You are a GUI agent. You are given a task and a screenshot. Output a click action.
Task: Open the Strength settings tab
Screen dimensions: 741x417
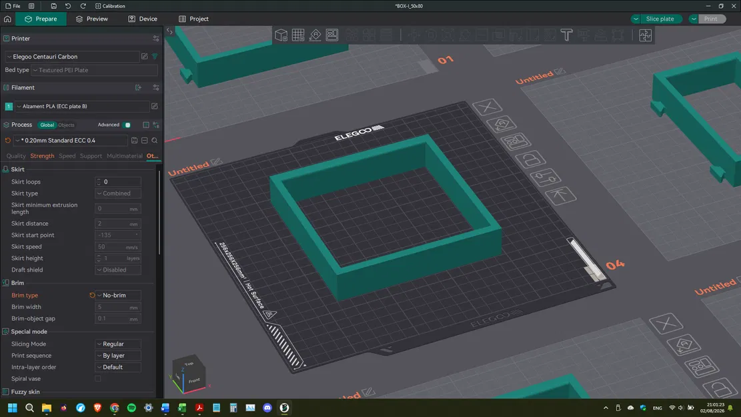pyautogui.click(x=42, y=156)
